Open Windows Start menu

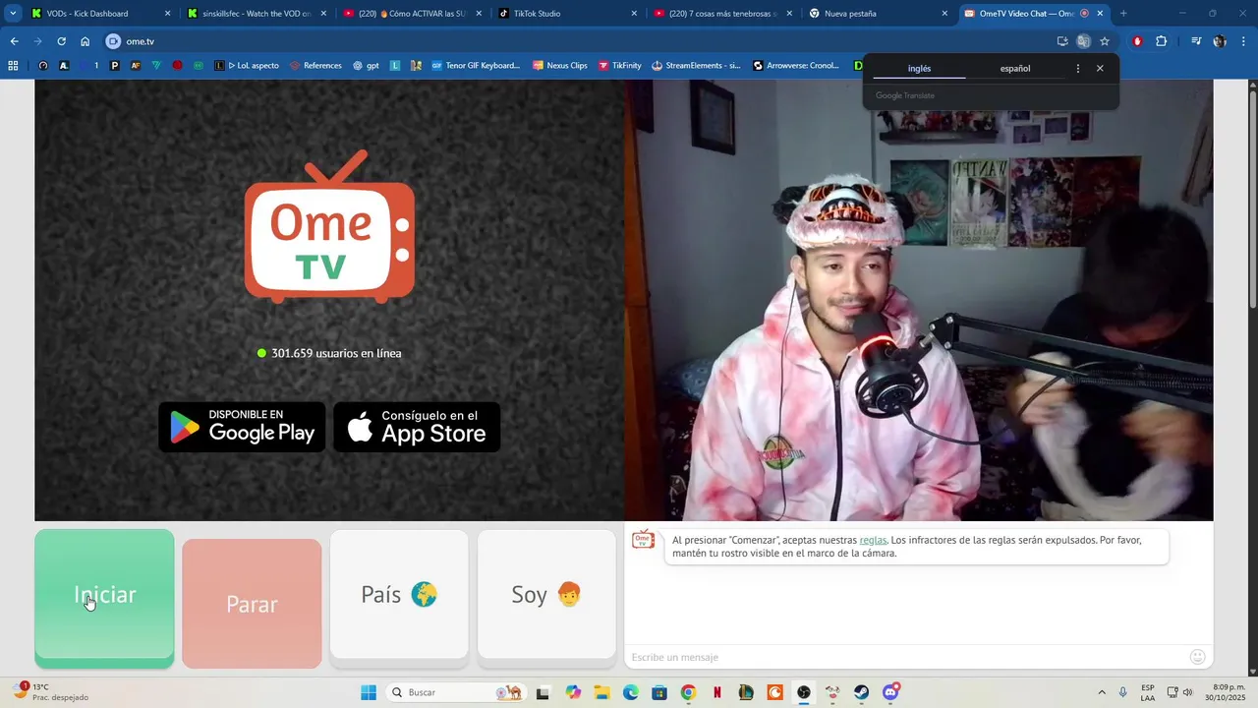[369, 692]
